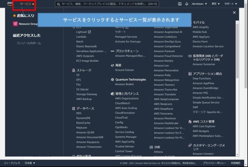Viewport: 248px width, 167px height.
Task: Open the サポート support dropdown
Action: click(231, 4)
